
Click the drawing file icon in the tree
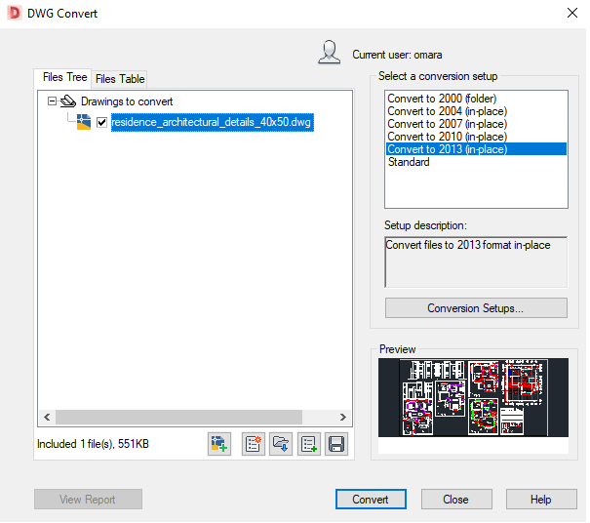[x=84, y=122]
